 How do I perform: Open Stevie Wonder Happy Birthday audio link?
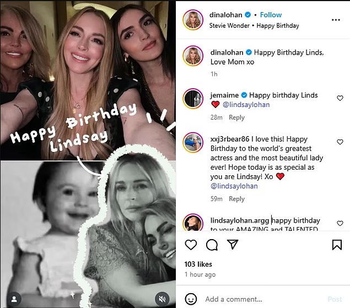(254, 25)
